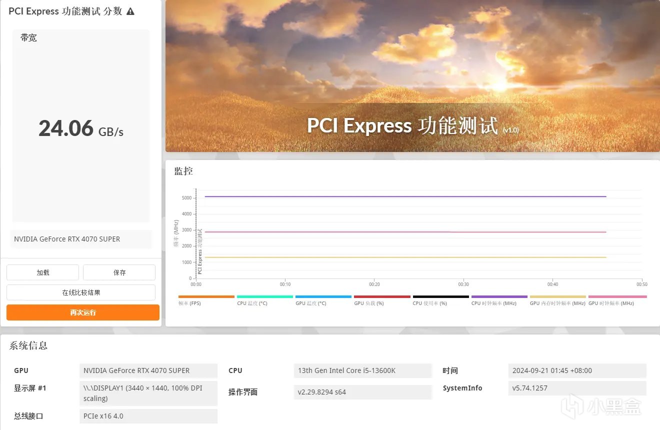This screenshot has width=660, height=430.
Task: Click the vertical PCI Express 功能测试 chart marker label
Action: (200, 251)
